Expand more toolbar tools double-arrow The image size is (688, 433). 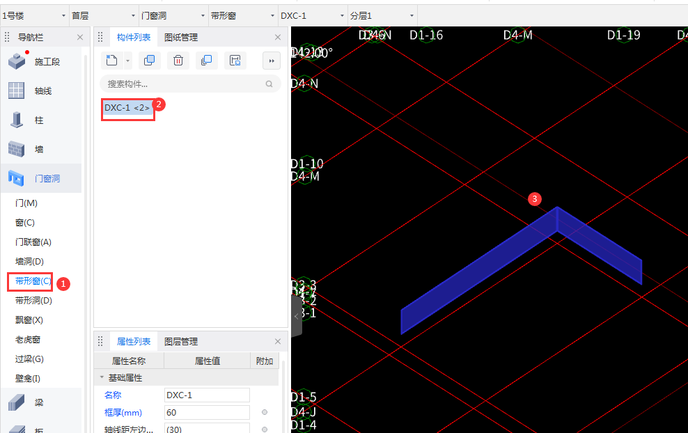272,61
